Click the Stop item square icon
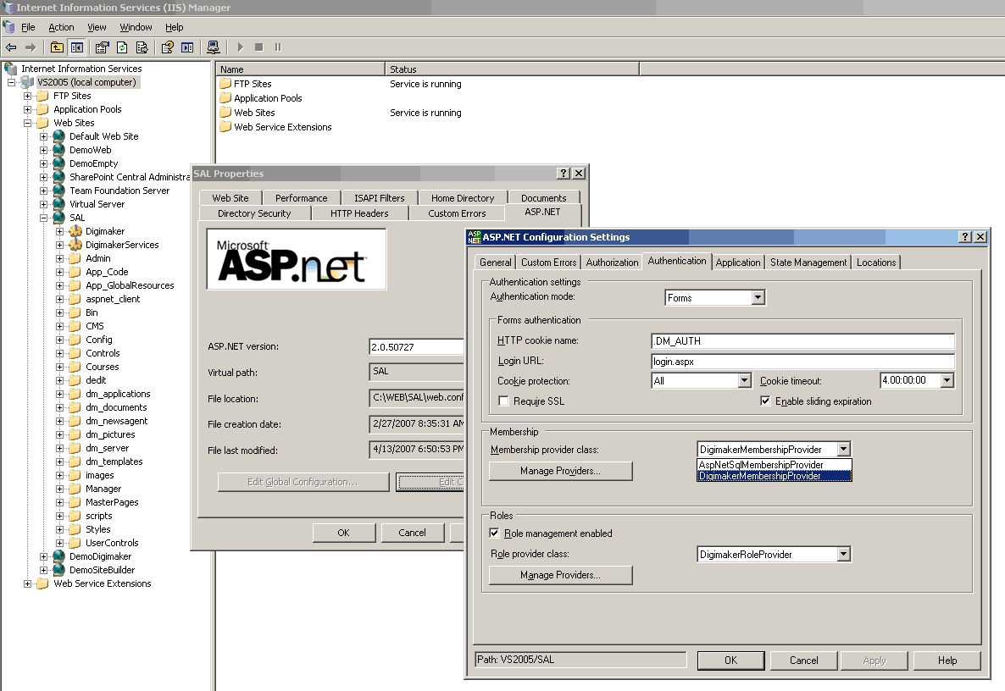 [259, 47]
